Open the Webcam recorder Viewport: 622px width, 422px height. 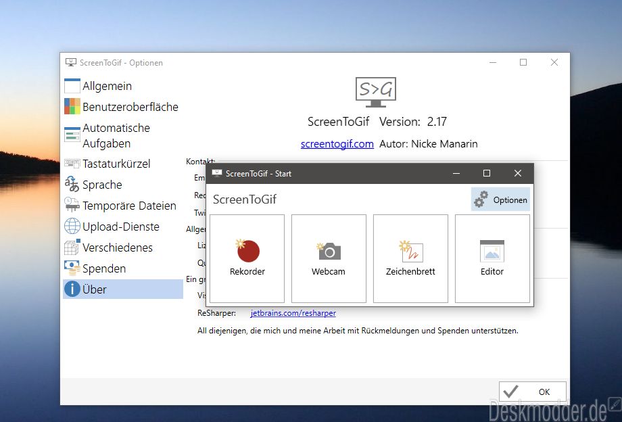tap(329, 258)
